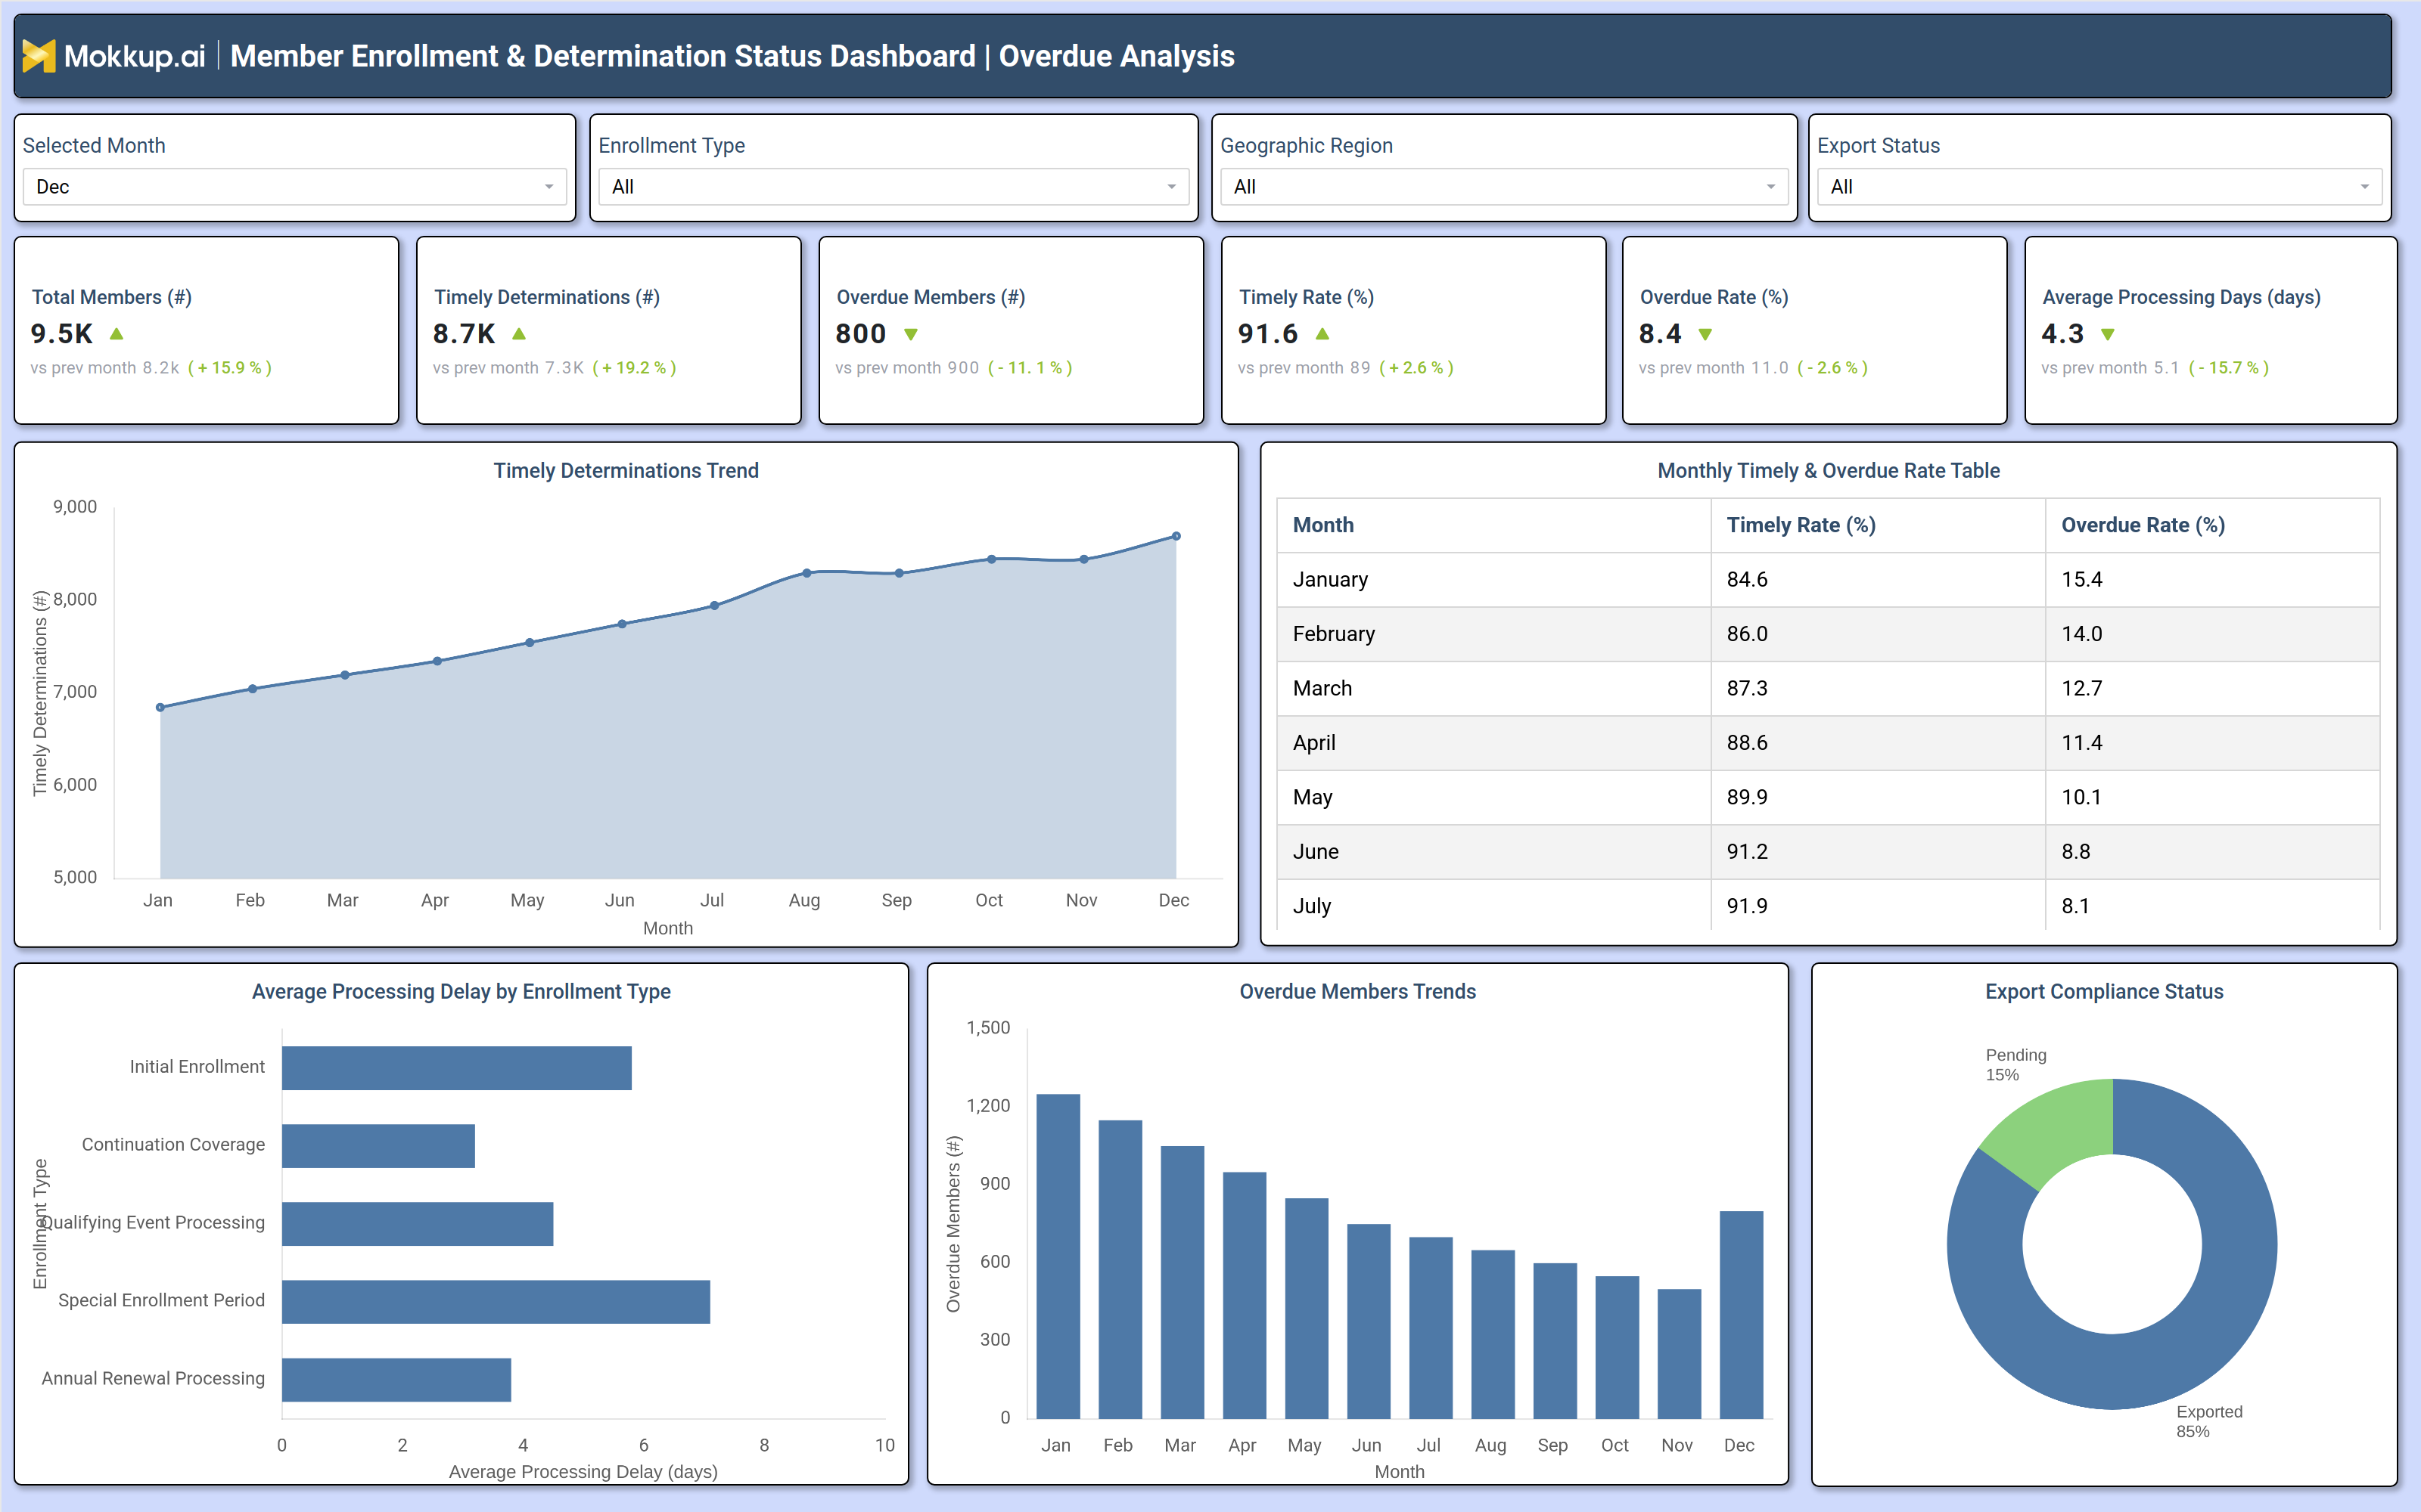The width and height of the screenshot is (2421, 1512).
Task: Click the up arrow beside Timely Determinations 8.7K
Action: click(x=518, y=334)
